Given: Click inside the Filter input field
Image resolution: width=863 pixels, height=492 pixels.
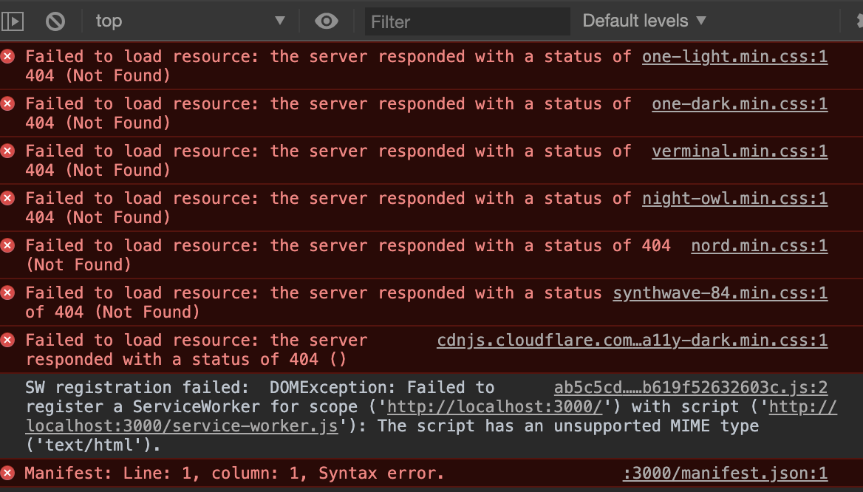Looking at the screenshot, I should pos(467,21).
